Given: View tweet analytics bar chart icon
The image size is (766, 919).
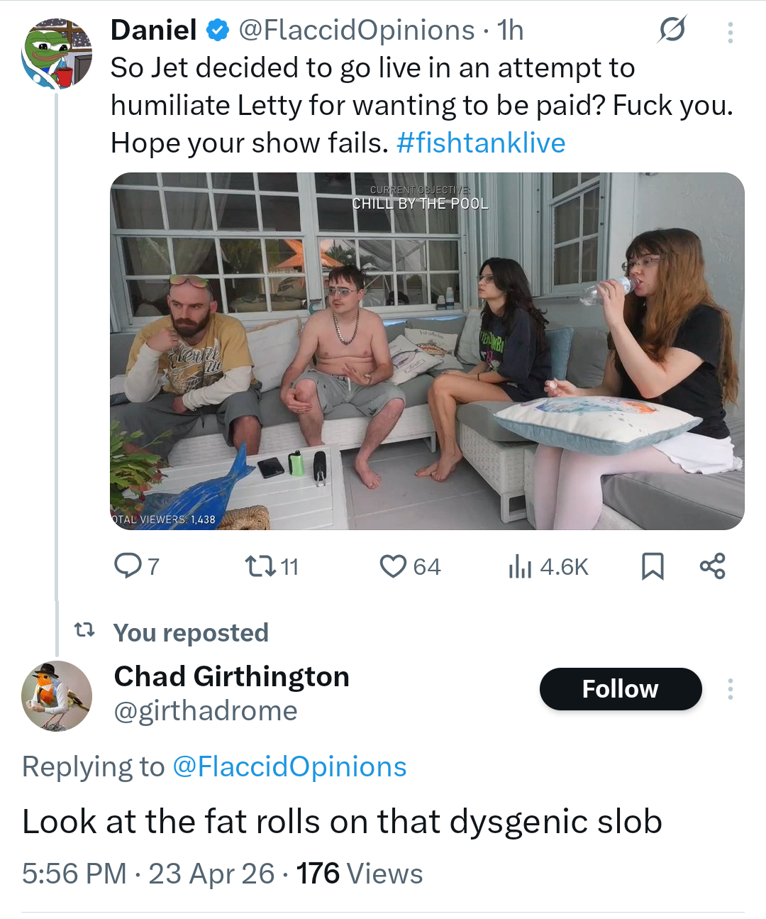Looking at the screenshot, I should 520,566.
